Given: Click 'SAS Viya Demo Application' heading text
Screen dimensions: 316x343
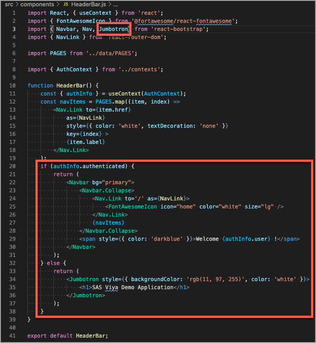Looking at the screenshot, I should [133, 287].
